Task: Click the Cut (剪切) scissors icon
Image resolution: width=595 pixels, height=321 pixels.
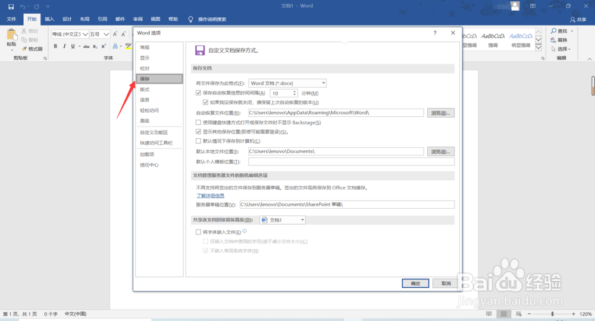Action: 24,31
